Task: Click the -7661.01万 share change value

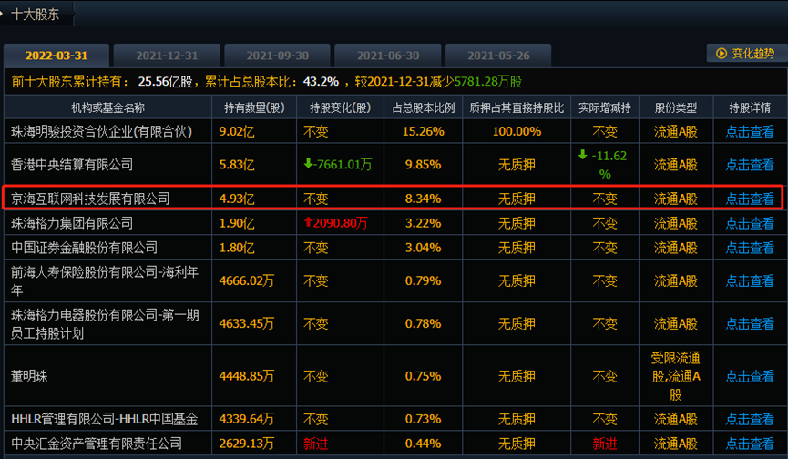Action: point(338,165)
